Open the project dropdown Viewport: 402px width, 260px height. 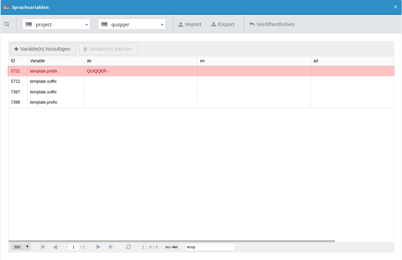[56, 24]
